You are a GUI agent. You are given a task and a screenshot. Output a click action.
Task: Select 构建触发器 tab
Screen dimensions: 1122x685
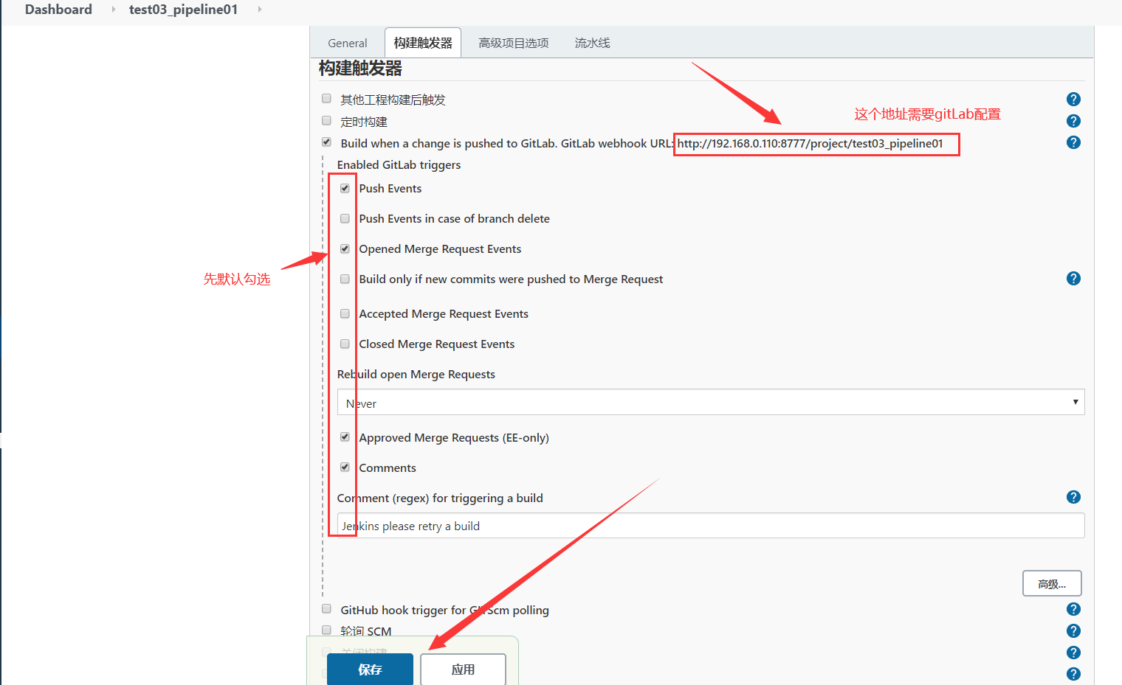[x=423, y=43]
